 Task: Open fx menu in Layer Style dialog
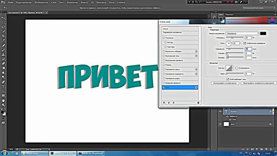[164, 103]
